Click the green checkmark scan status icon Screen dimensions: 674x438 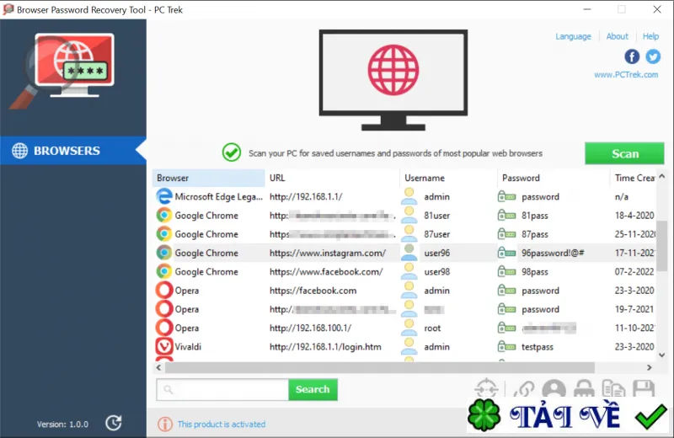click(x=231, y=152)
